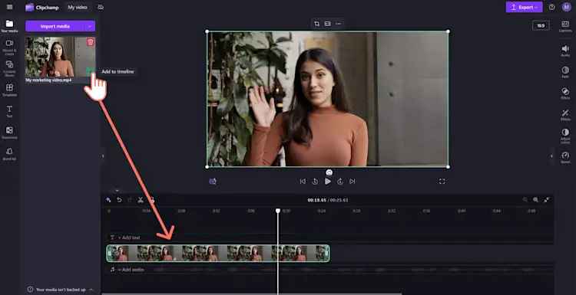Open the Audio properties panel
This screenshot has width=576, height=295.
click(565, 51)
